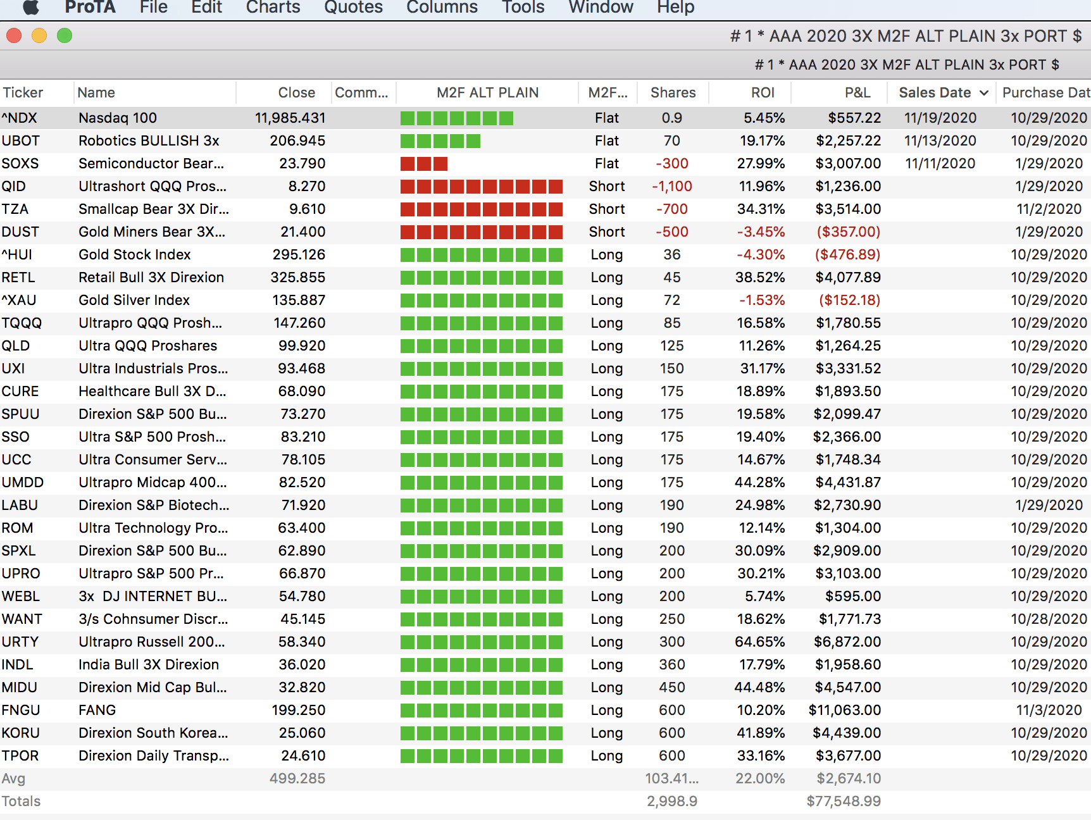The image size is (1091, 820).
Task: Click the close value 295.126
Action: pos(299,255)
